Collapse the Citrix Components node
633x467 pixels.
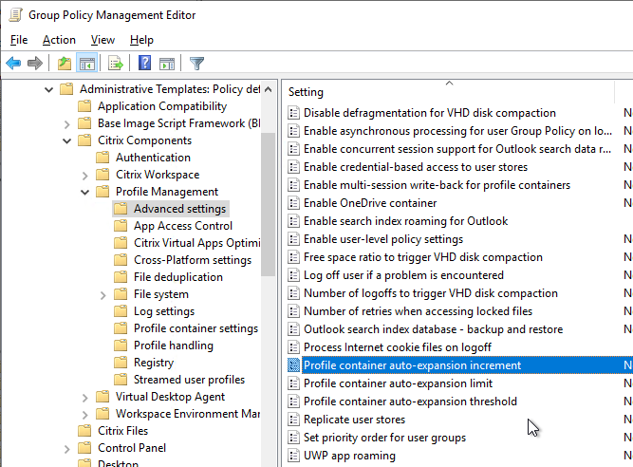pos(67,140)
